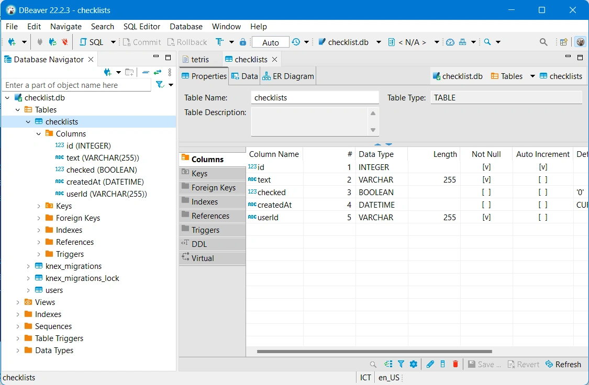Screen dimensions: 589x385
Task: Open the DDL section
Action: 212,244
